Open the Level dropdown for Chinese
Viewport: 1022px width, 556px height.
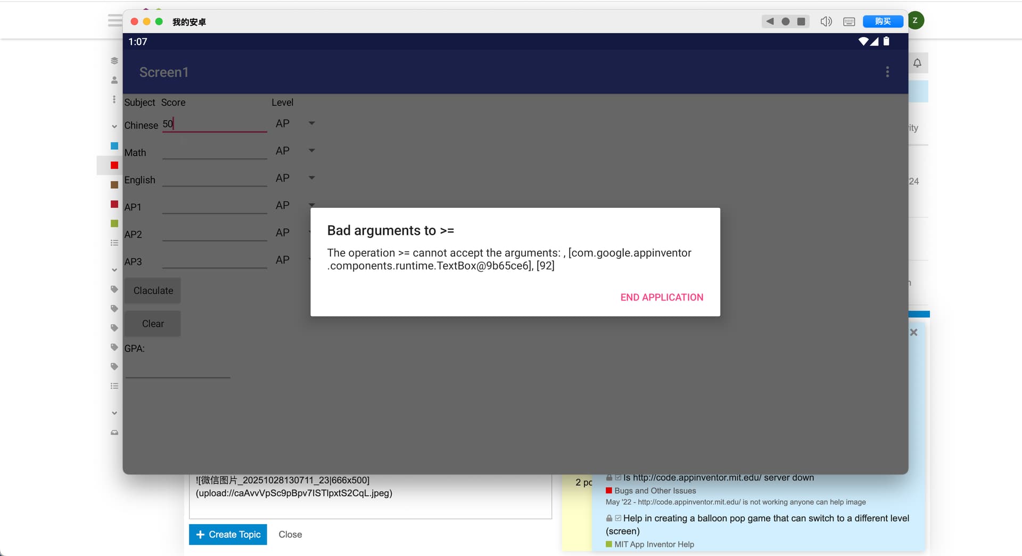(295, 123)
